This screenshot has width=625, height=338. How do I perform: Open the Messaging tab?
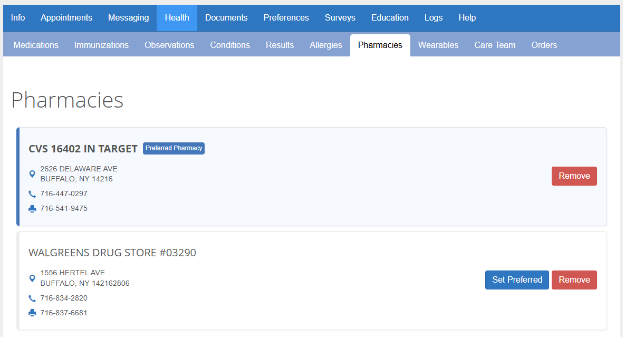(x=128, y=18)
